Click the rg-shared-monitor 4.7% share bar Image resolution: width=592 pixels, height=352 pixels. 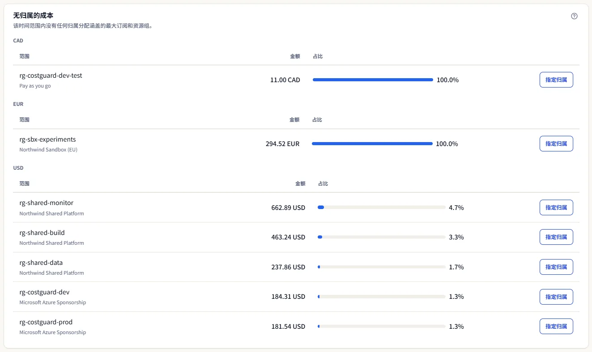click(381, 208)
